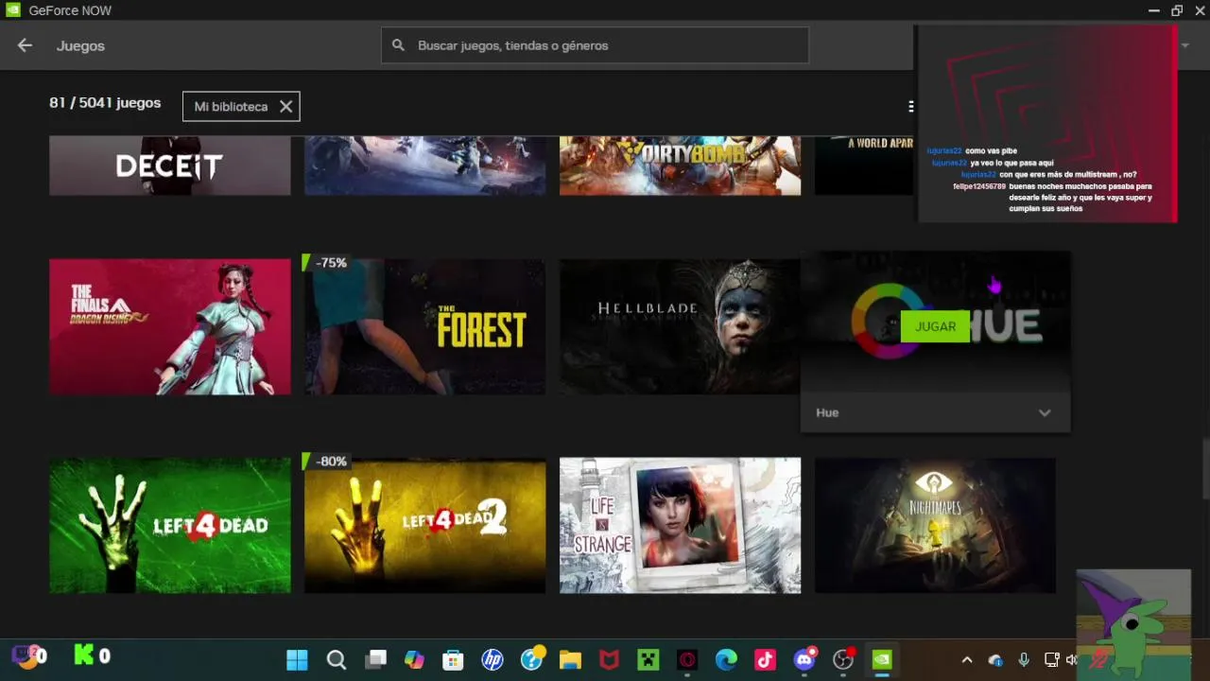Launch Copilot from the taskbar
1210x681 pixels.
(414, 659)
